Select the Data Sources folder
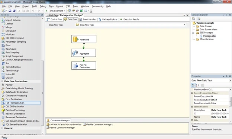The image size is (232, 139). (x=206, y=26)
